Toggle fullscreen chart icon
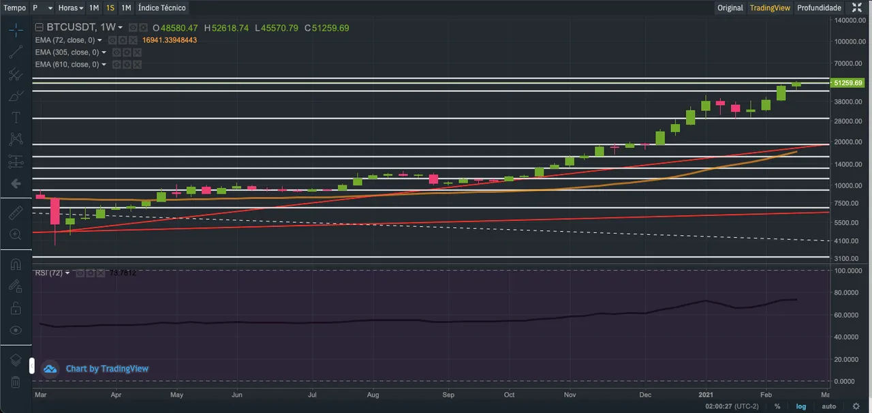872x413 pixels. point(857,8)
